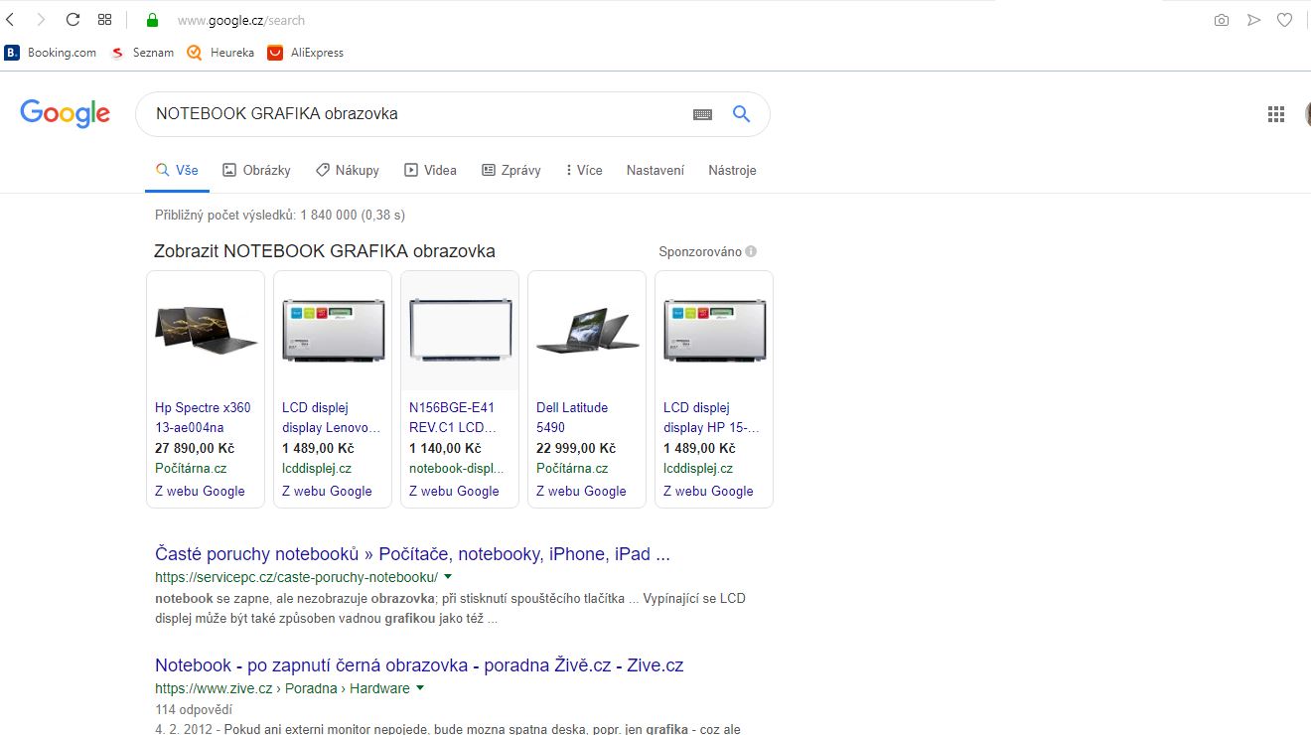The height and width of the screenshot is (735, 1311).
Task: Open the Notebook černá obrazovka Zive.cz result
Action: coord(419,665)
